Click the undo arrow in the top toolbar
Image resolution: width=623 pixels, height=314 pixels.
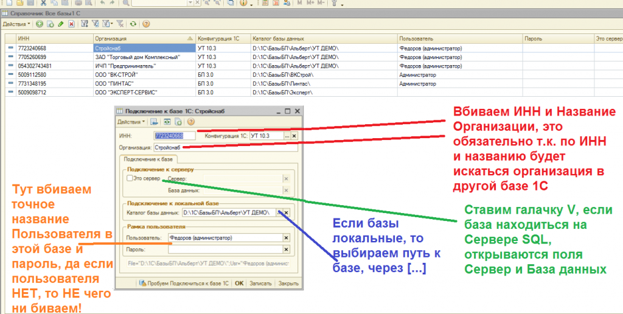coord(102,3)
